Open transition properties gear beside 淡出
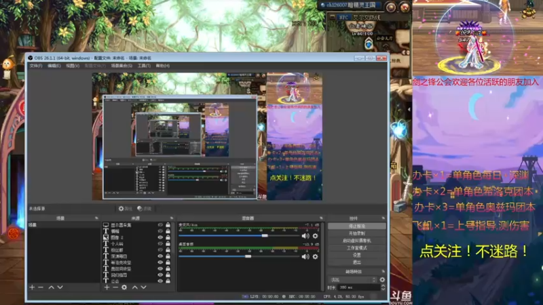This screenshot has width=543, height=305. coord(382,280)
